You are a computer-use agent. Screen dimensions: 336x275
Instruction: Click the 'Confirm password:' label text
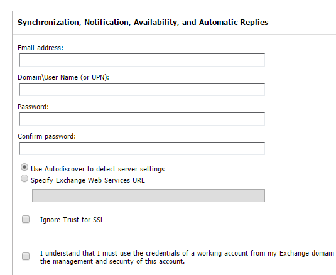coord(46,136)
